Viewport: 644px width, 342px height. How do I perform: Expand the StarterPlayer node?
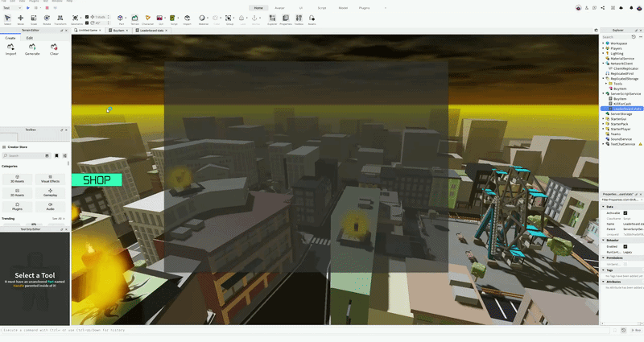point(603,129)
